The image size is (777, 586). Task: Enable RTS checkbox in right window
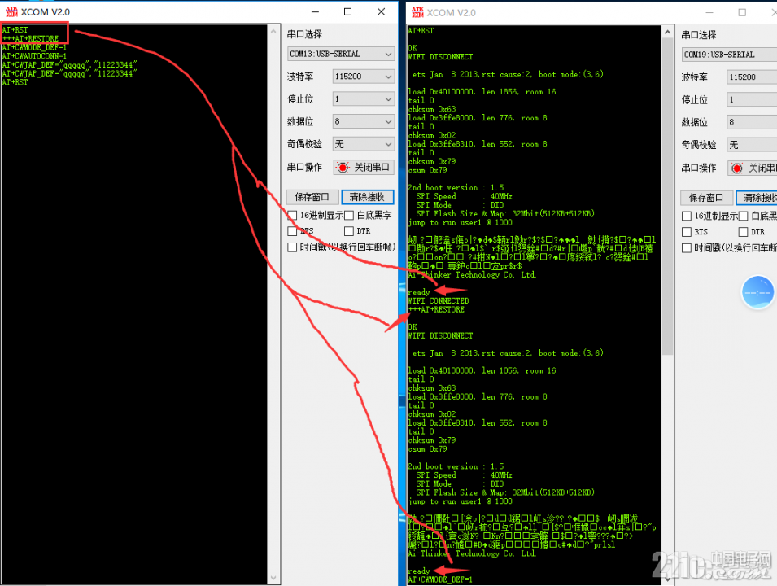tap(687, 232)
